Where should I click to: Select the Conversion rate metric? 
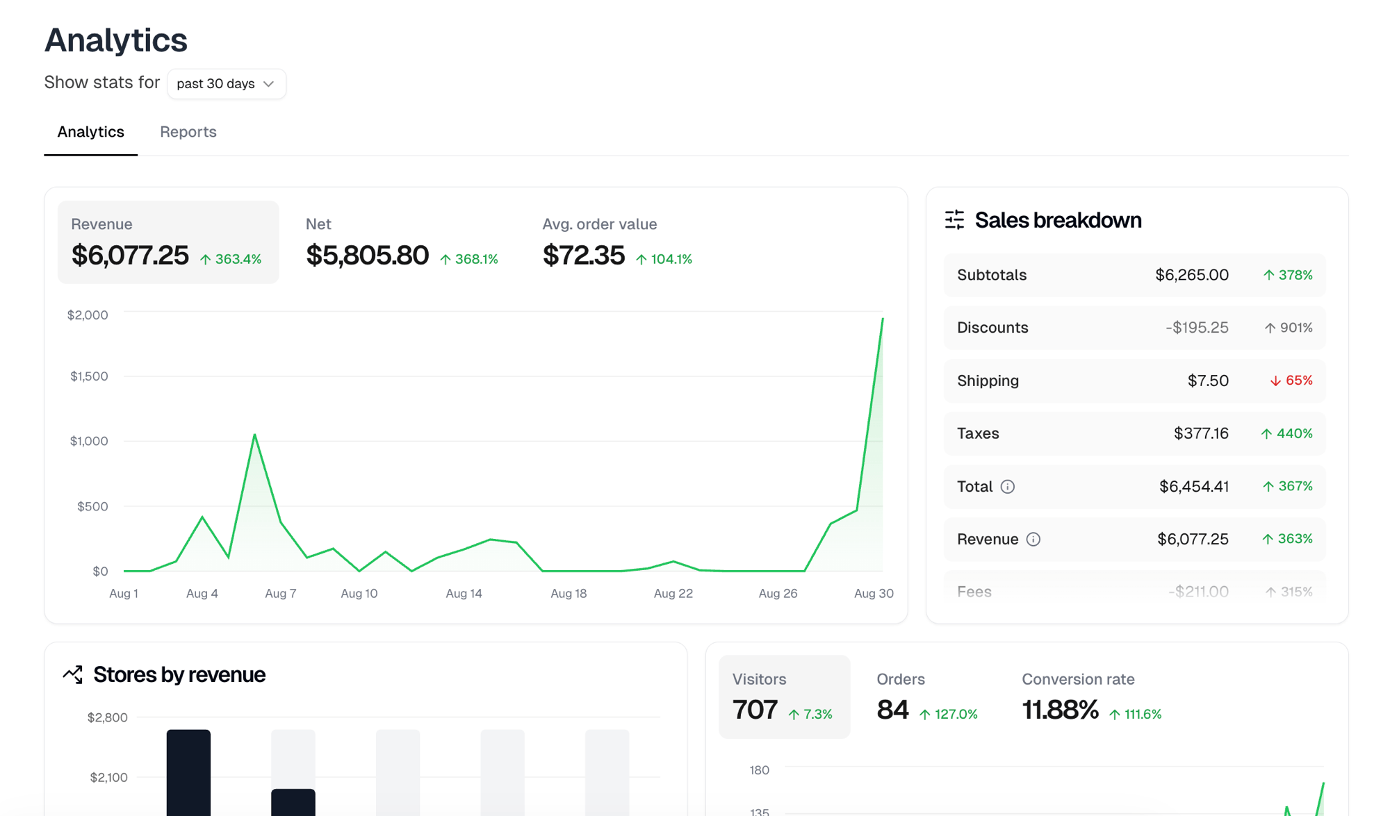(x=1091, y=697)
